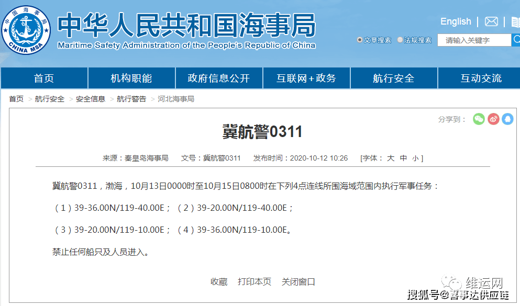Click coordinate (3) 39-20.00N/119-10.00E
This screenshot has height=306, width=520.
point(112,230)
